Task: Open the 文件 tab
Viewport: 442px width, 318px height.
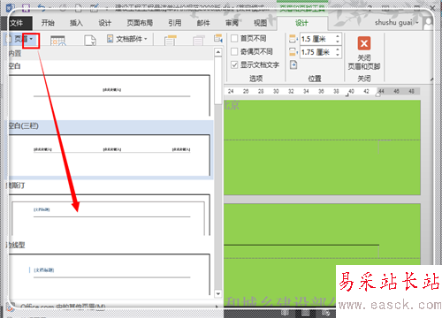Action: 16,23
